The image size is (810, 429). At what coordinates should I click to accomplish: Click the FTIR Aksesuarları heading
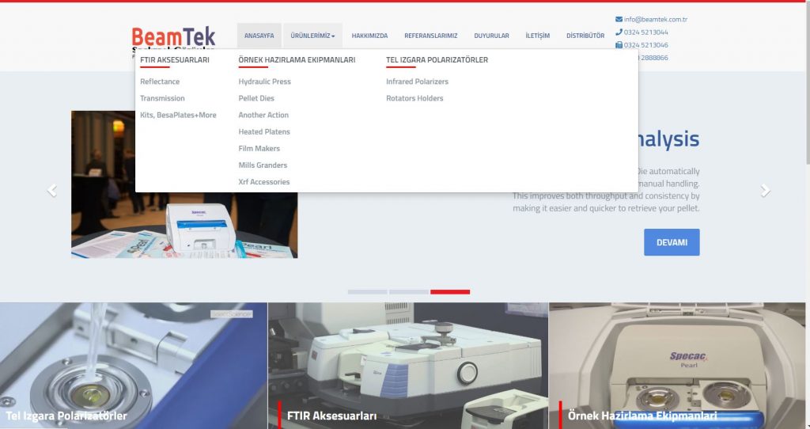[175, 60]
